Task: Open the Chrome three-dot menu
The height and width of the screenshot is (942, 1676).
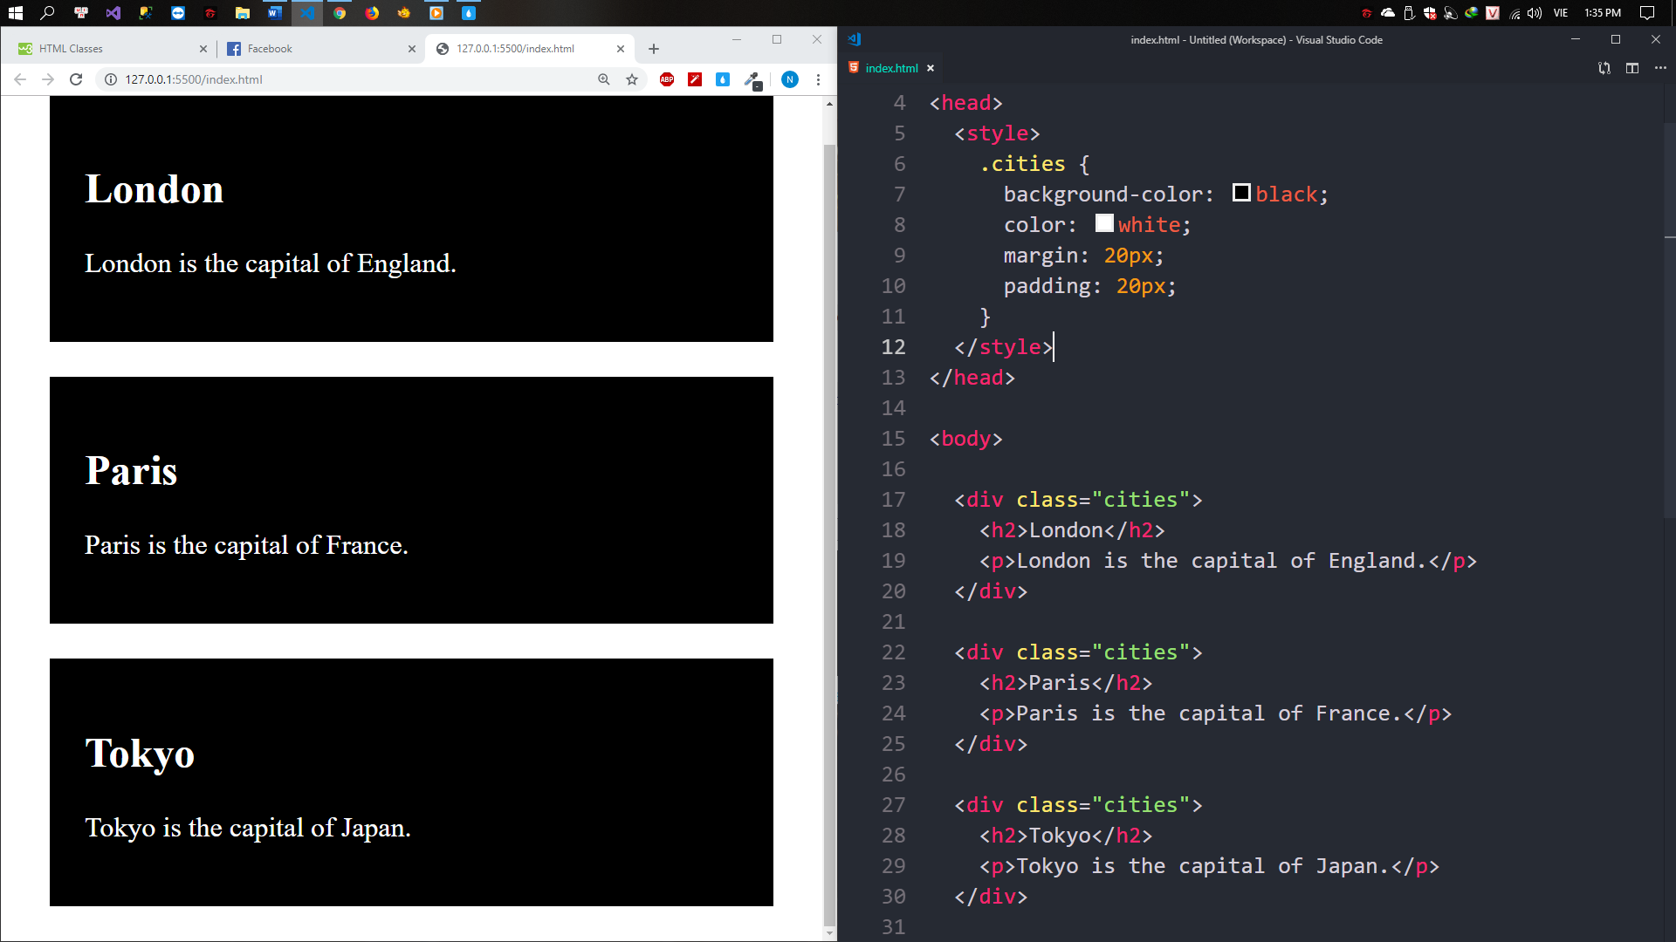Action: coord(818,79)
